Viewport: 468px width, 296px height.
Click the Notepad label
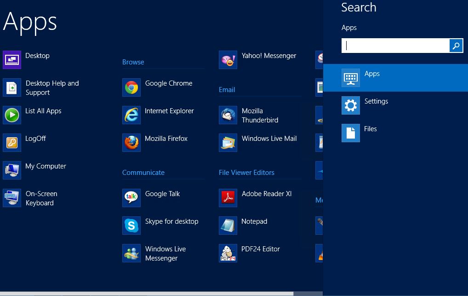click(x=254, y=221)
